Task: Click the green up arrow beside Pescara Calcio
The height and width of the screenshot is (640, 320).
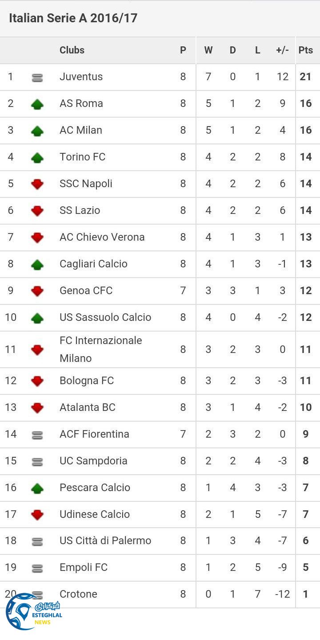Action: pyautogui.click(x=37, y=488)
